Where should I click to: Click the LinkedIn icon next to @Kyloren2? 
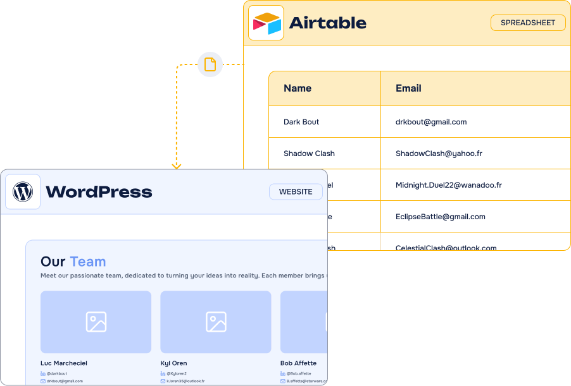[163, 373]
